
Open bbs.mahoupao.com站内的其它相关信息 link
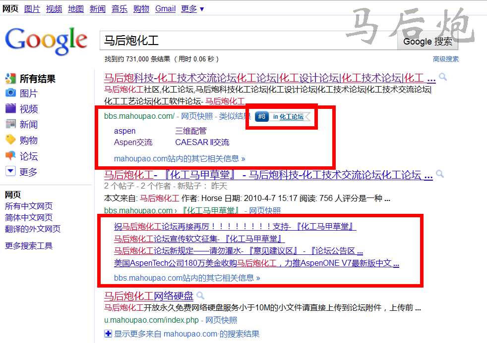point(187,278)
